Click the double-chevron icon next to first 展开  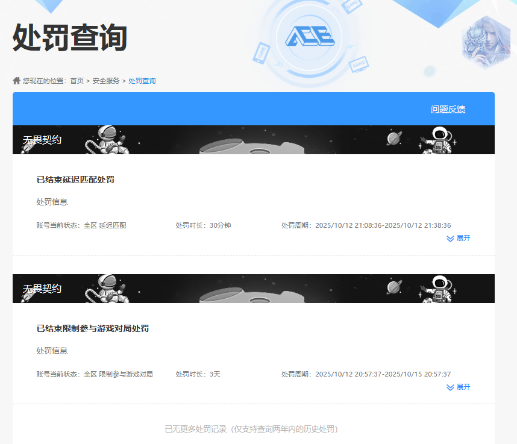click(x=449, y=238)
